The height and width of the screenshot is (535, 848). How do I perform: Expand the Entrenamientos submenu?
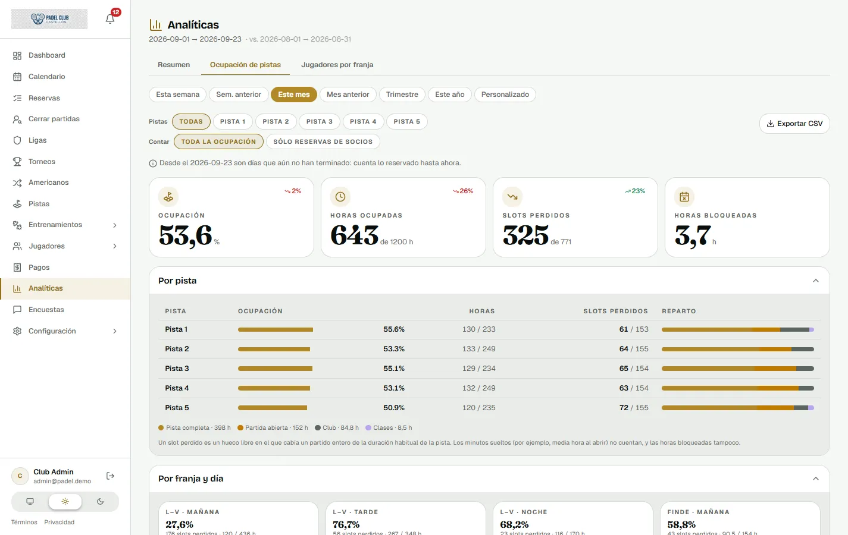pyautogui.click(x=115, y=225)
